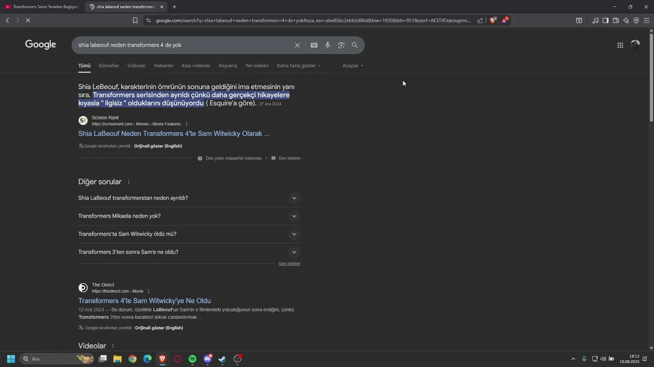Expand Shia LaBeouf transformerstan neden ayrıldı question
The height and width of the screenshot is (367, 654).
189,198
